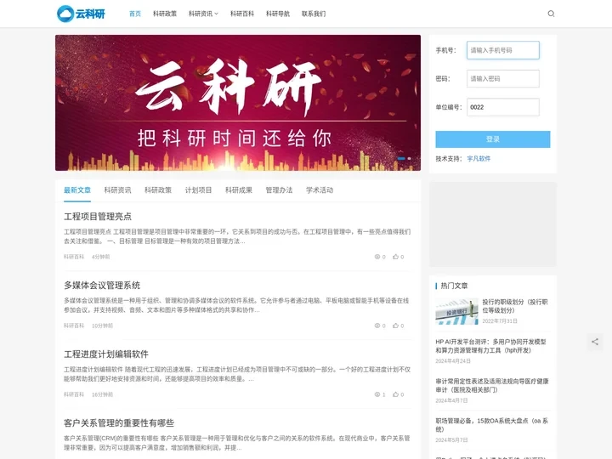
Task: Click the date 2024年5月7日
Action: (x=451, y=440)
